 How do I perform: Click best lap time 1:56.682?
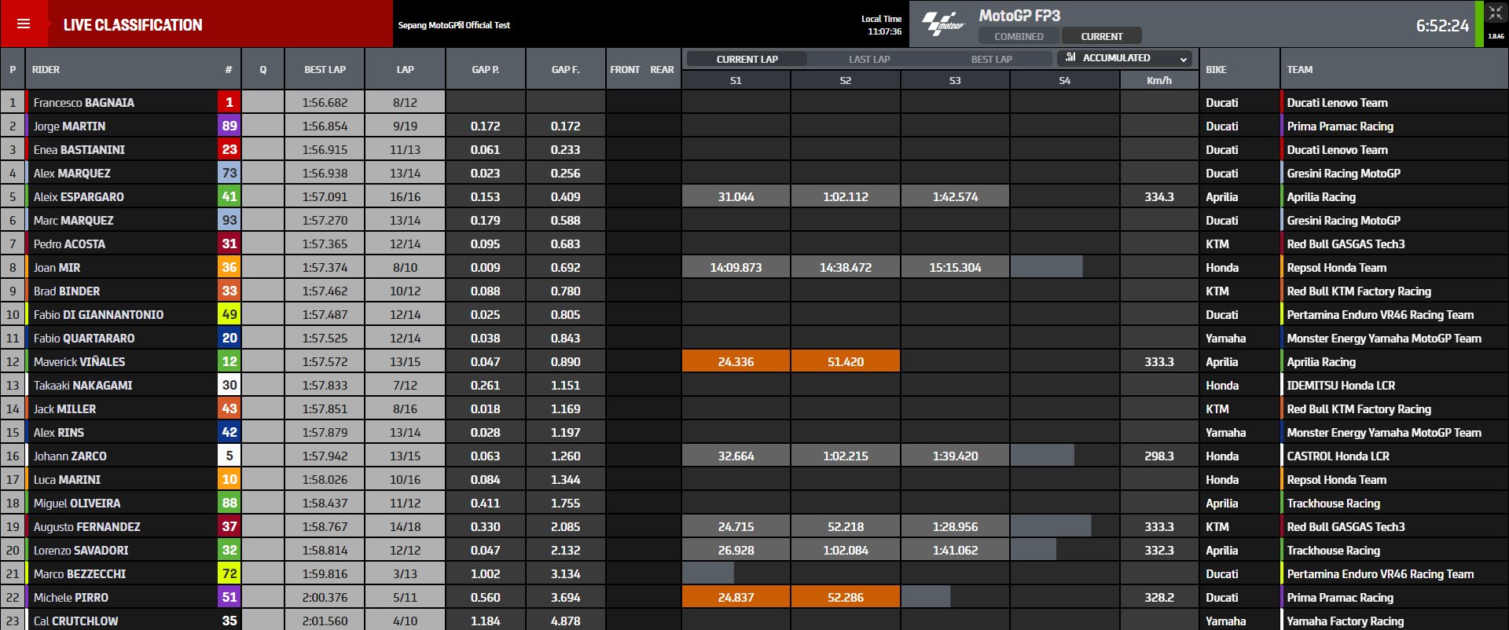point(325,103)
